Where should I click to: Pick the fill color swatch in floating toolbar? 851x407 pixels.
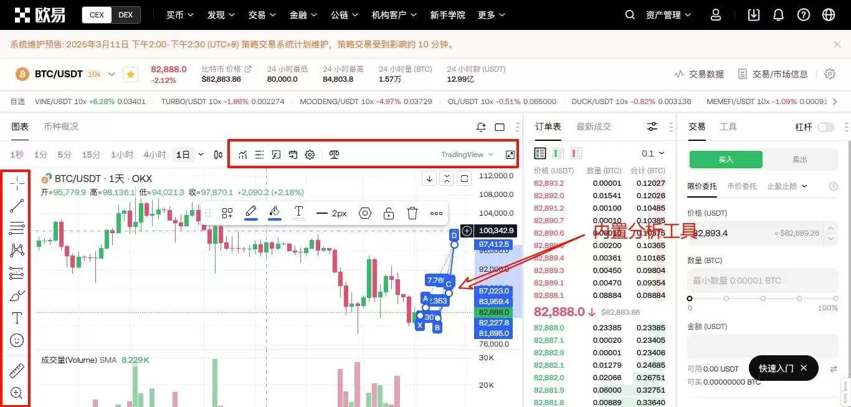(274, 213)
